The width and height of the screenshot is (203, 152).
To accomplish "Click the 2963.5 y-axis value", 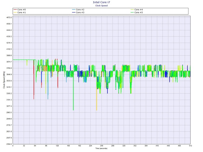I will tap(9, 112).
